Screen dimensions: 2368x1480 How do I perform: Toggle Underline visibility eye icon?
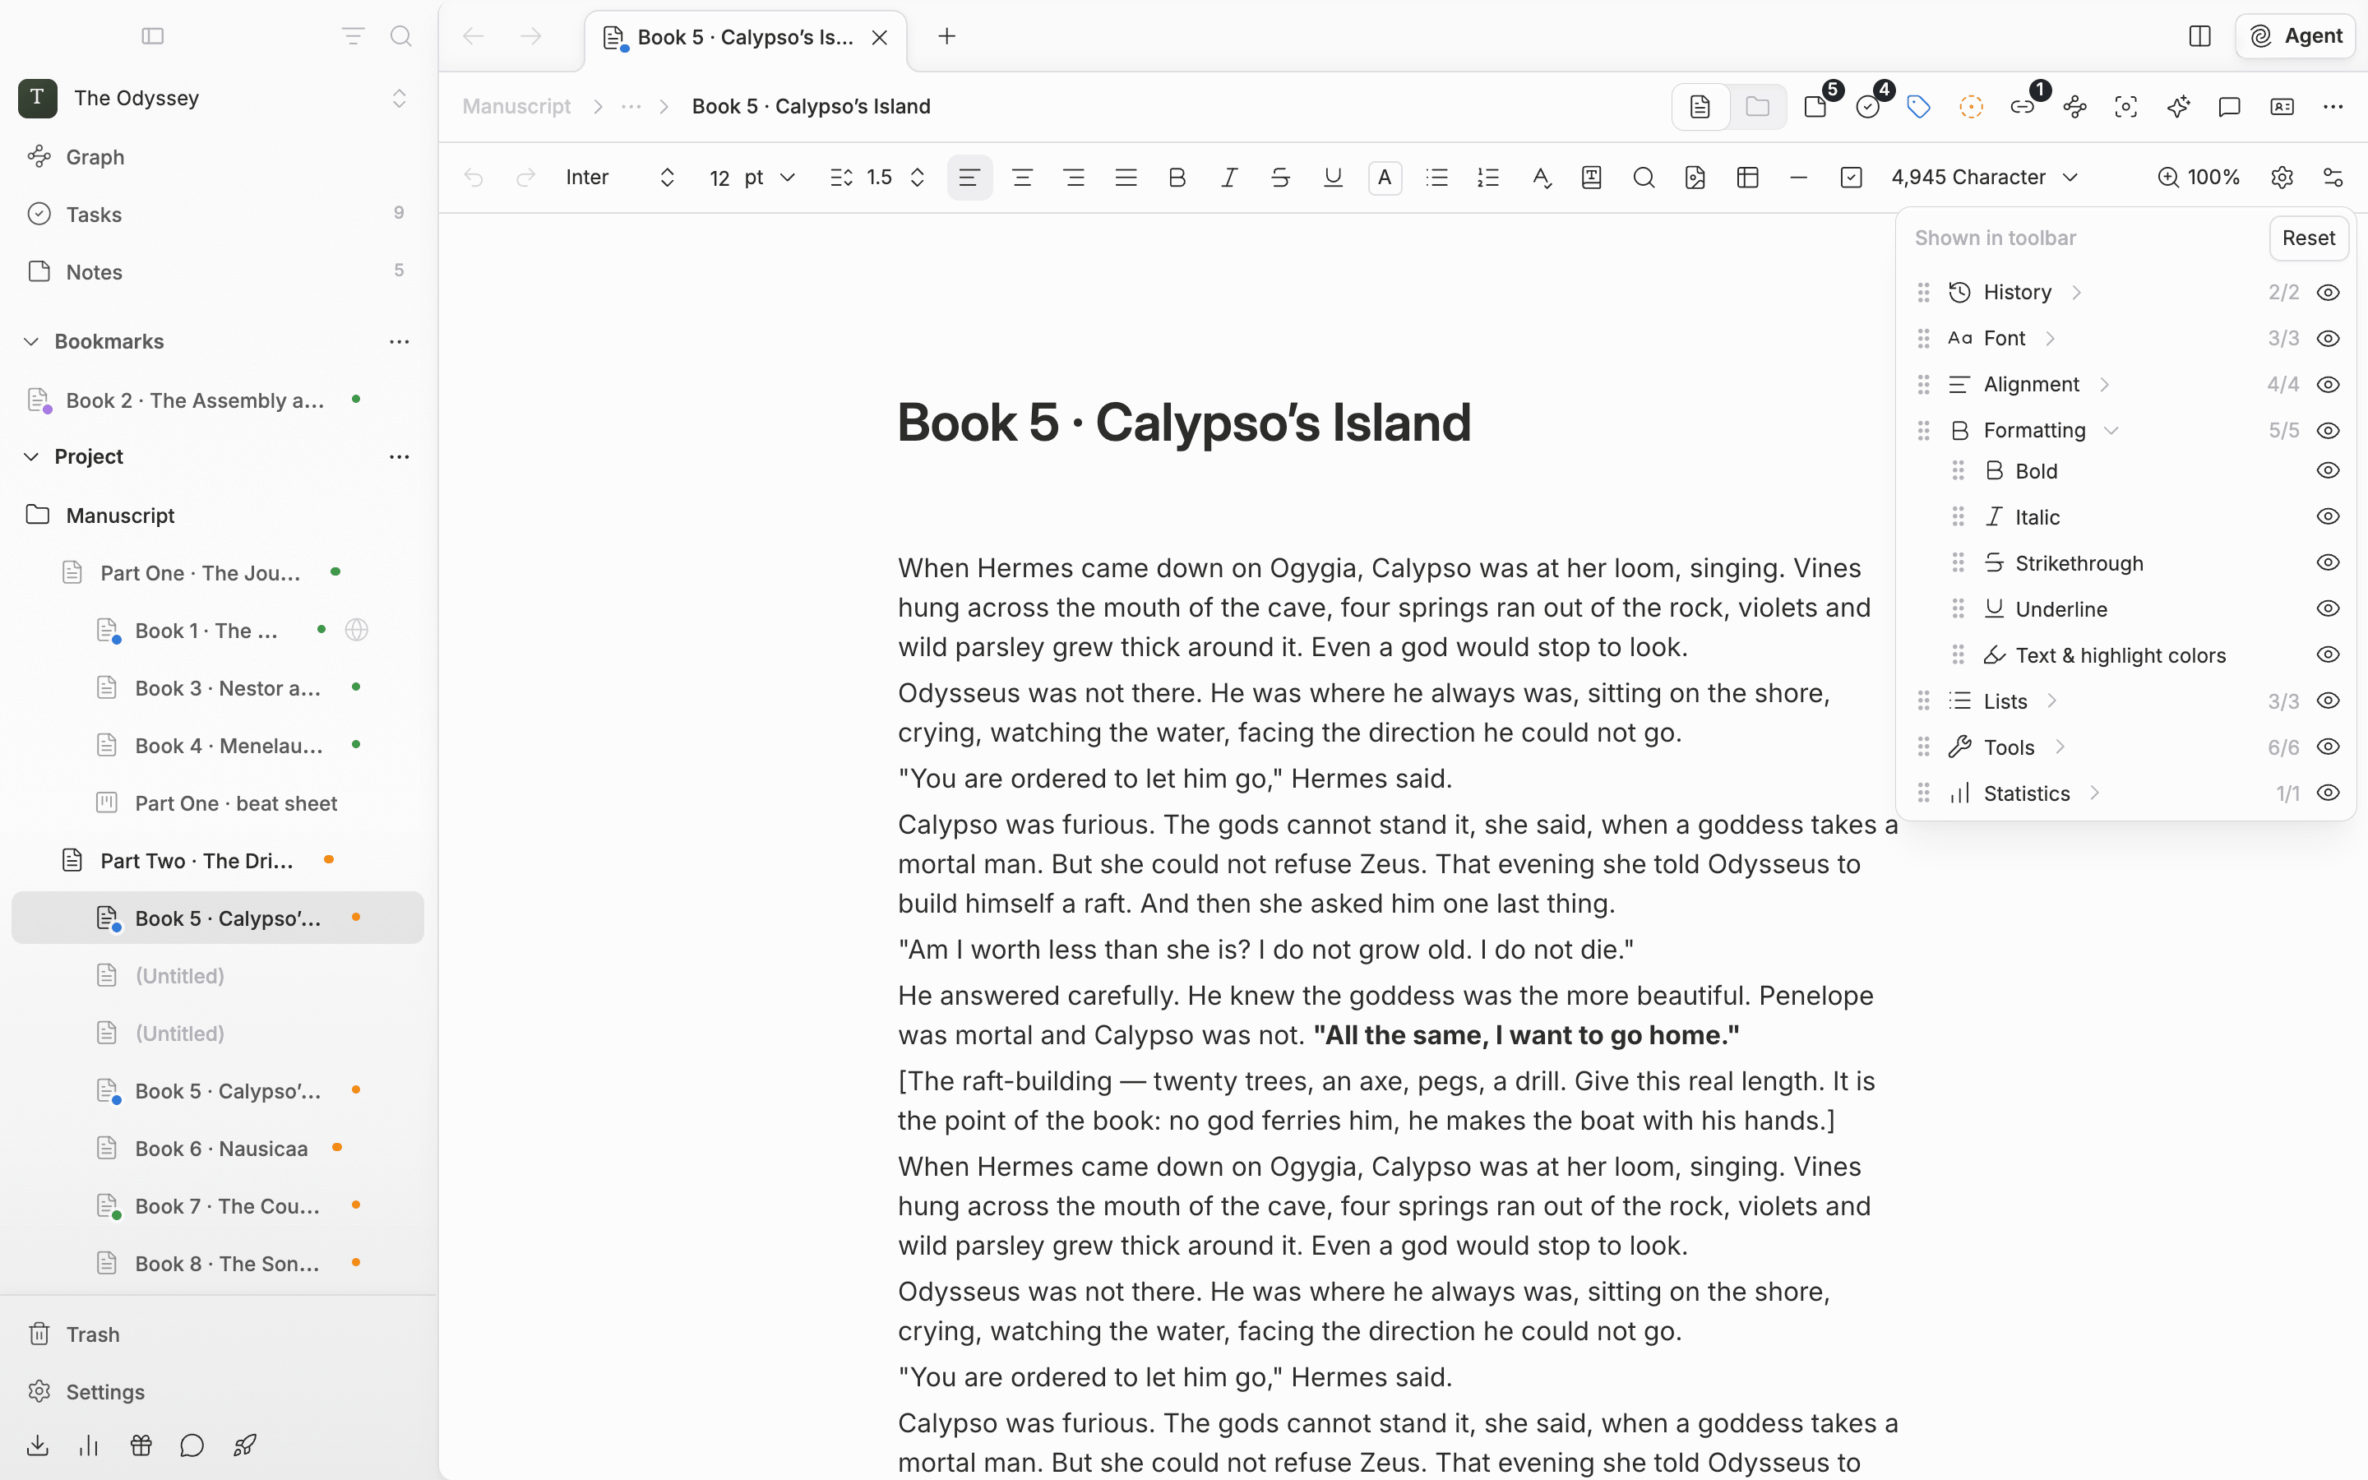click(2328, 608)
